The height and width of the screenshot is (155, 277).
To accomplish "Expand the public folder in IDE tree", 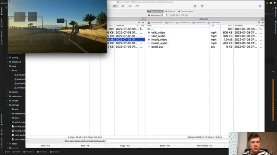I will coord(8,92).
